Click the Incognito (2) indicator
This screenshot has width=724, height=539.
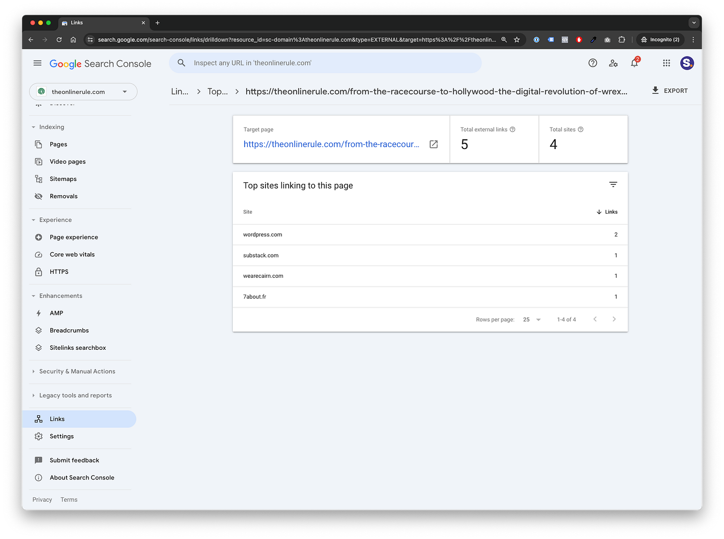[660, 40]
